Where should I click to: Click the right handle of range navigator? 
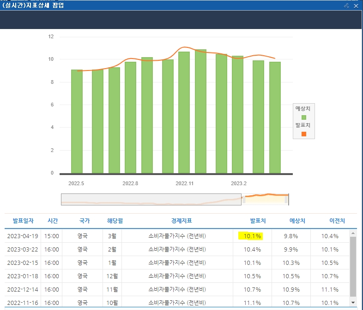coord(287,199)
